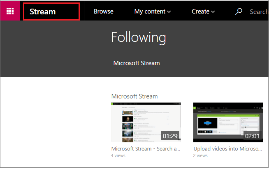269x169 pixels.
Task: Open the app launcher waffle icon
Action: point(10,11)
